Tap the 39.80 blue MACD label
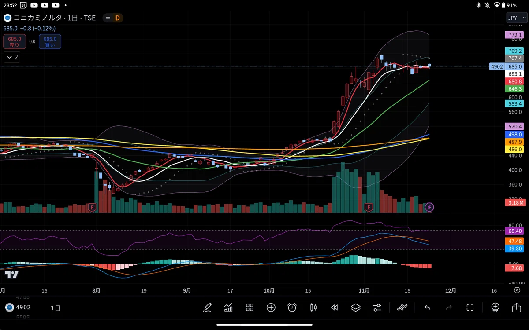Viewport: 529px width, 330px height. coord(515,249)
